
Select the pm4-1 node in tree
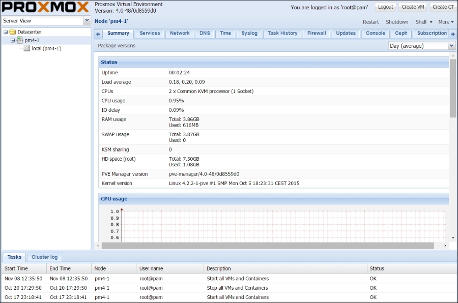click(32, 40)
